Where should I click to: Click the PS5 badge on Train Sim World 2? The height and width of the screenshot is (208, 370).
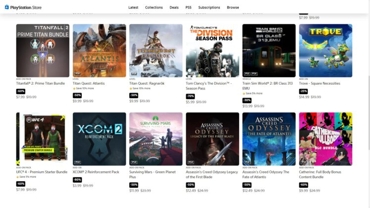247,74
